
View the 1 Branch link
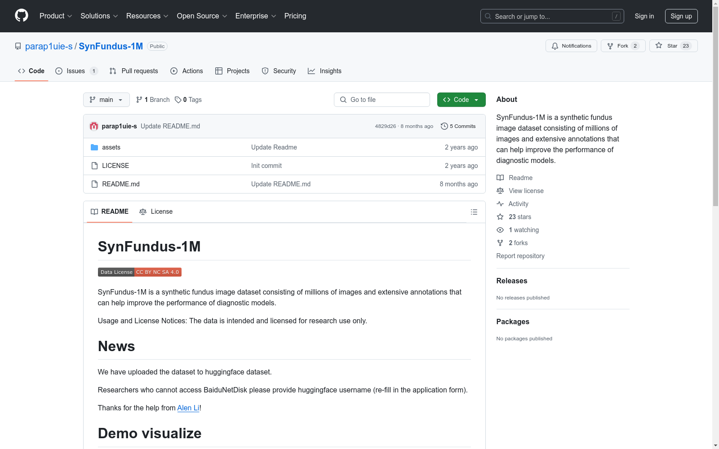153,100
